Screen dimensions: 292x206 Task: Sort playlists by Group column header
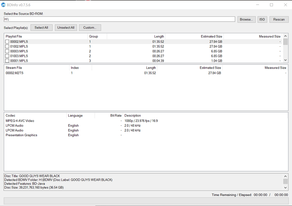pos(97,37)
